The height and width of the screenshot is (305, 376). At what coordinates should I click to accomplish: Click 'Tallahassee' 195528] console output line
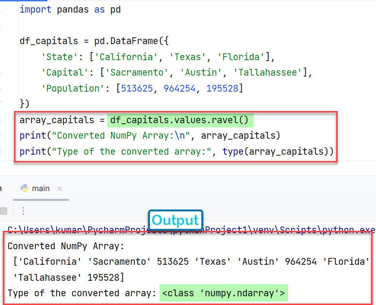[68, 277]
